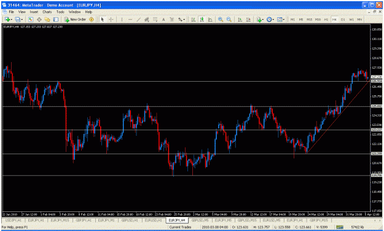Select the Text Label tool

point(171,19)
